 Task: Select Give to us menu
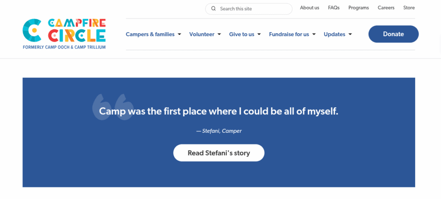(x=242, y=34)
